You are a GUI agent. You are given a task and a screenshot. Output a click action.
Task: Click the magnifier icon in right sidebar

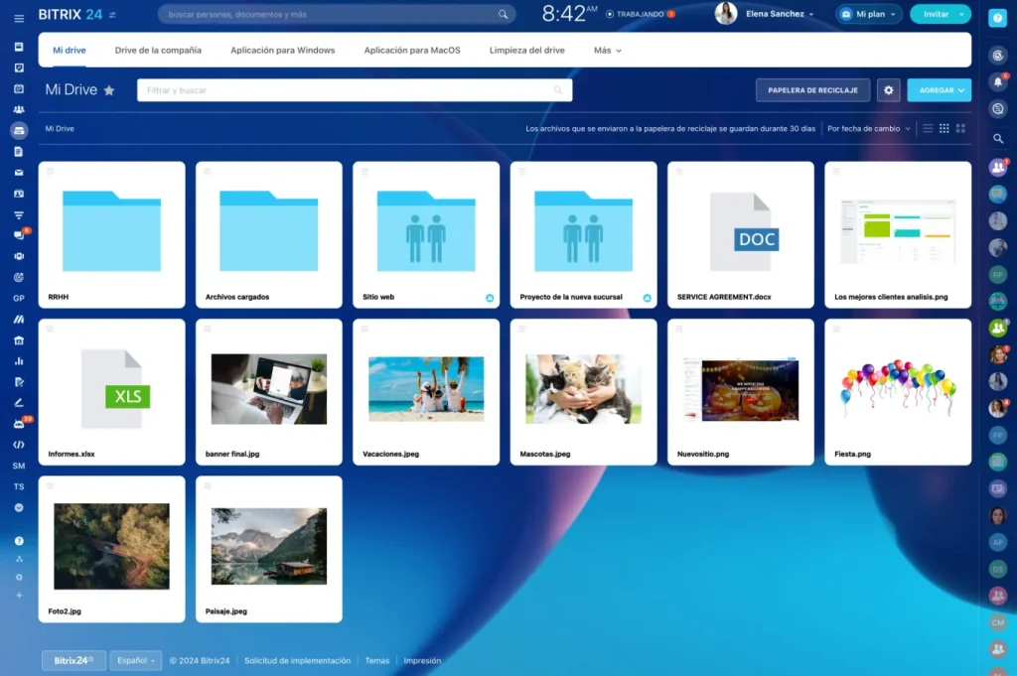998,138
